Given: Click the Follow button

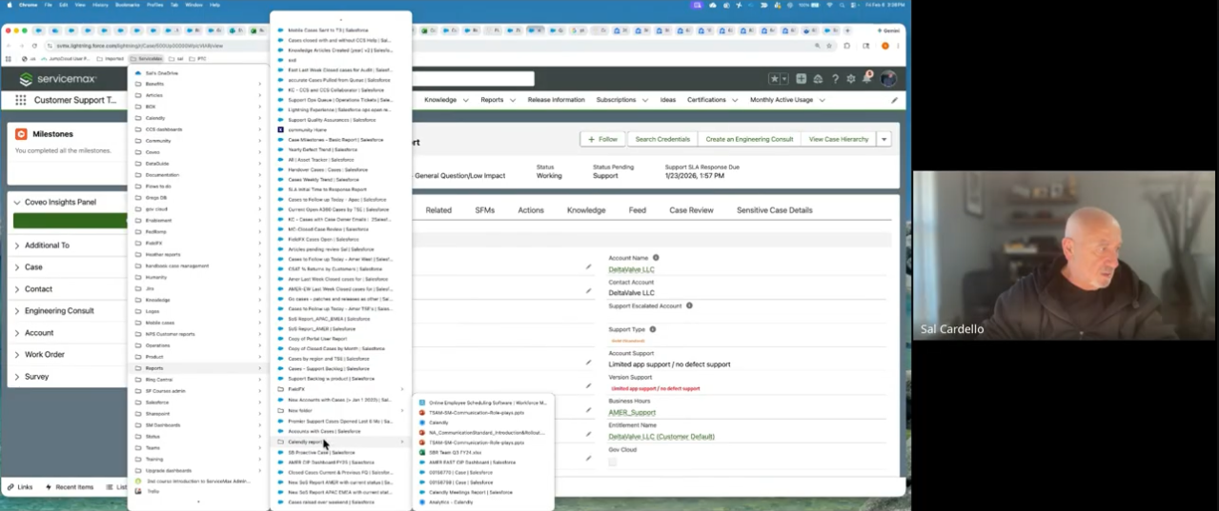Looking at the screenshot, I should point(603,139).
